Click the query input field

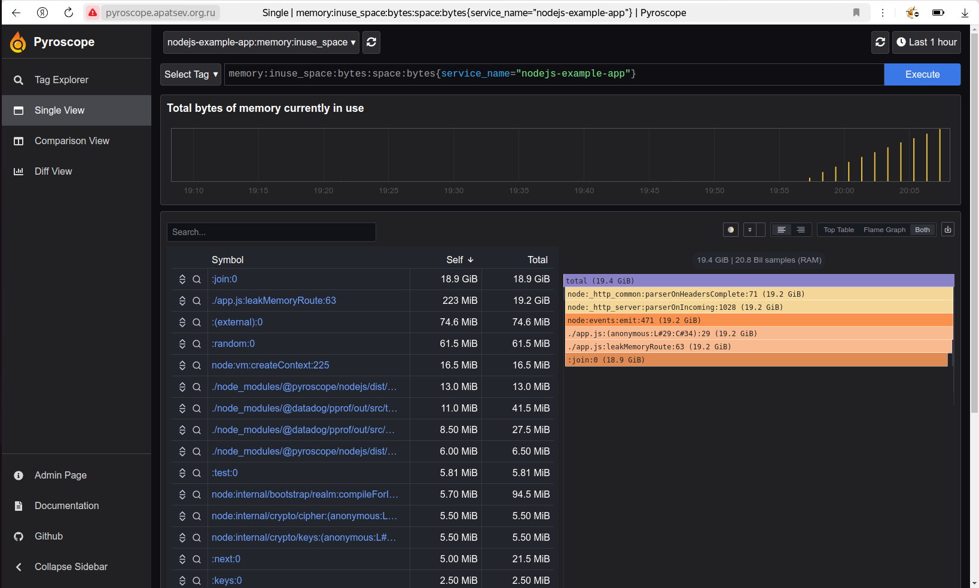click(x=554, y=74)
